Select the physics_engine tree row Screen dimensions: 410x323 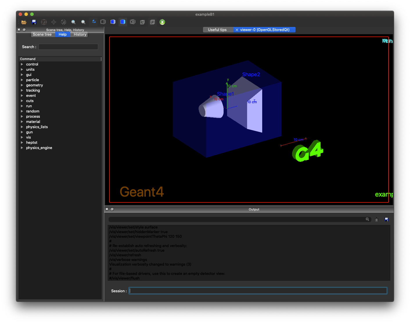(x=60, y=148)
